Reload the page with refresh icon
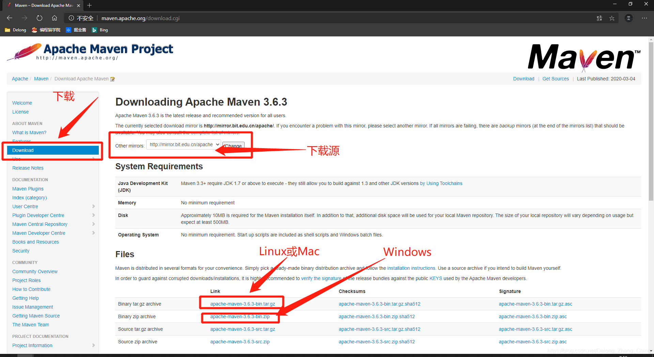Screen dimensions: 654x357 tap(40, 18)
